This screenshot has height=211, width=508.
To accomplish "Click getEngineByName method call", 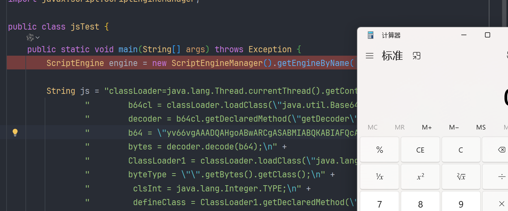I will tap(313, 63).
